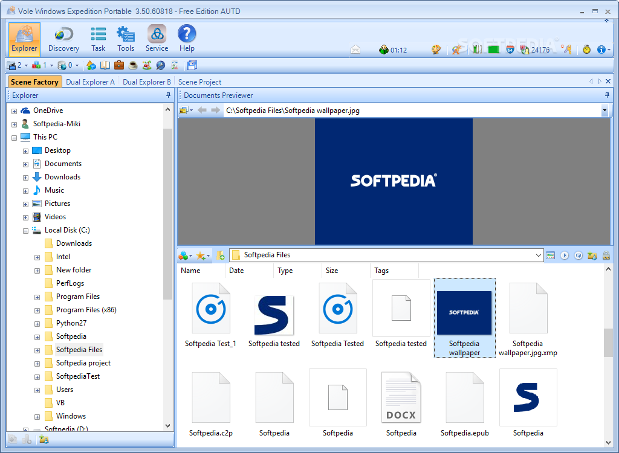Open the paint palette theme icon

(436, 50)
